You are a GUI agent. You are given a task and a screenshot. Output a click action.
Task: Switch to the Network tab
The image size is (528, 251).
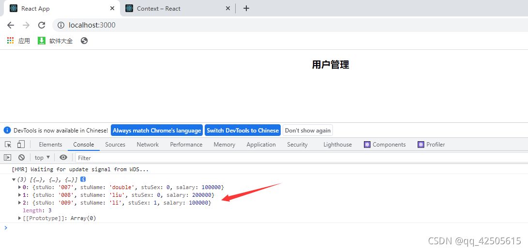click(x=148, y=145)
